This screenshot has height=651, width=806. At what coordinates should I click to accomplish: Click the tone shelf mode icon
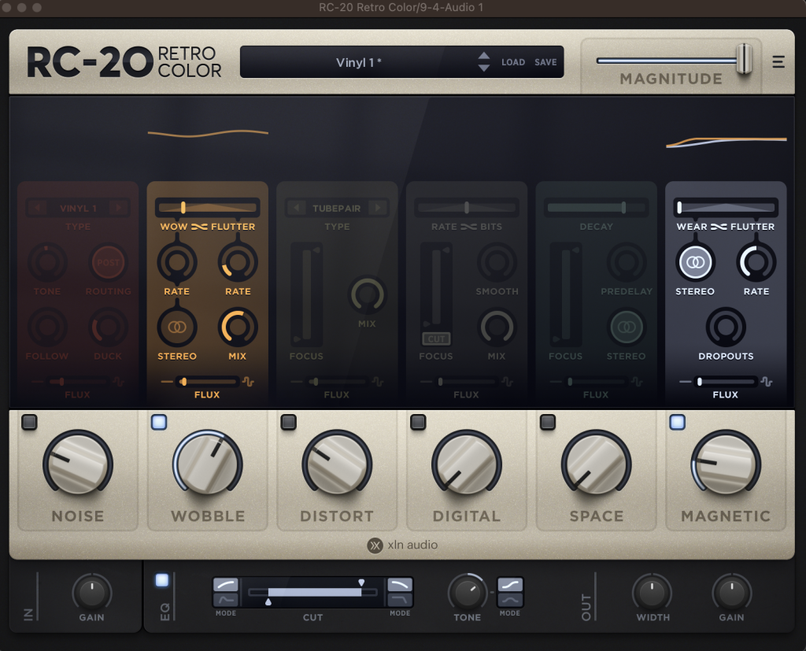coord(510,585)
